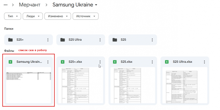Open more options for S25 folder
The image size is (220, 110).
pyautogui.click(x=152, y=40)
